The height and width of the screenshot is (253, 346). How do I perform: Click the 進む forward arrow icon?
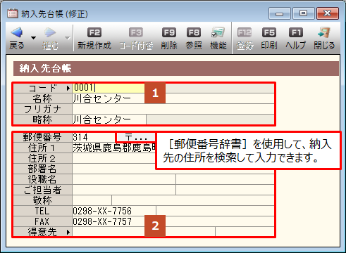(x=50, y=32)
